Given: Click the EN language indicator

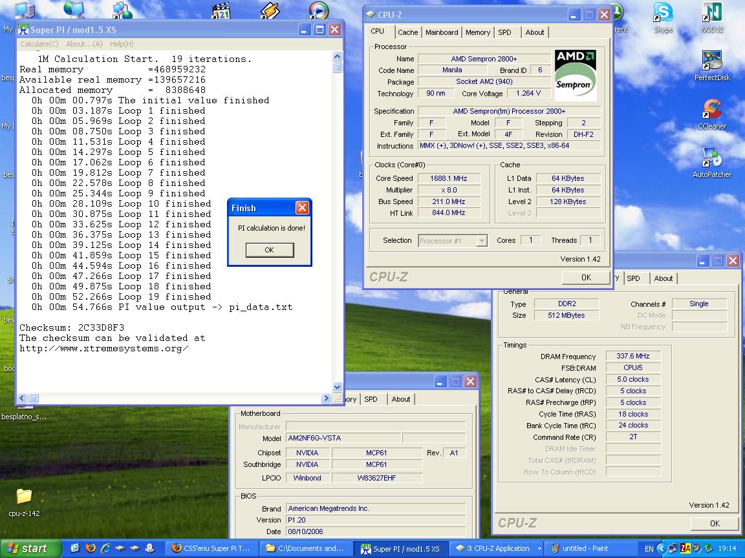Looking at the screenshot, I should point(649,548).
